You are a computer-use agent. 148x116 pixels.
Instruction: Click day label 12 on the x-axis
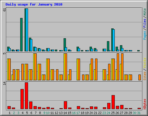coord(56,113)
